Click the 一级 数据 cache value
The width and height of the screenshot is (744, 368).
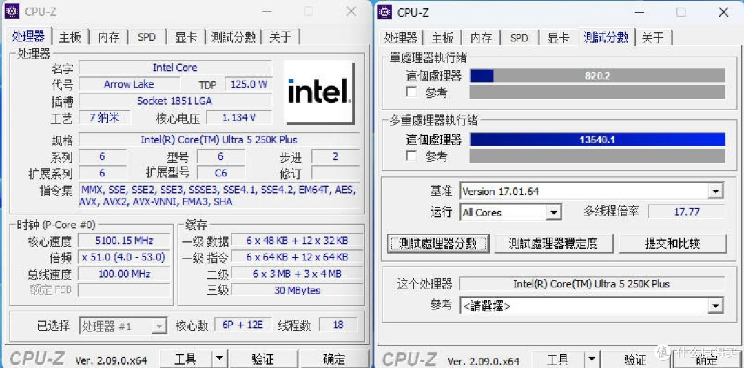[297, 241]
